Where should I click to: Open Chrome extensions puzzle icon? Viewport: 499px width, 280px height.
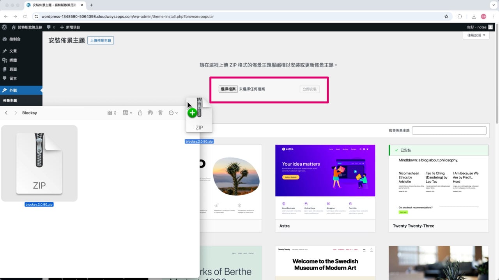click(460, 16)
